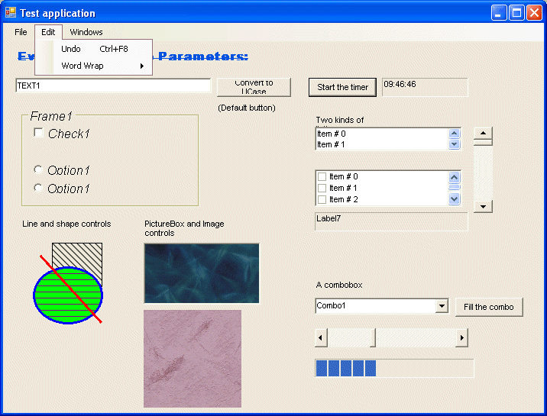Click the down arrow of the checked listbox

pyautogui.click(x=454, y=199)
